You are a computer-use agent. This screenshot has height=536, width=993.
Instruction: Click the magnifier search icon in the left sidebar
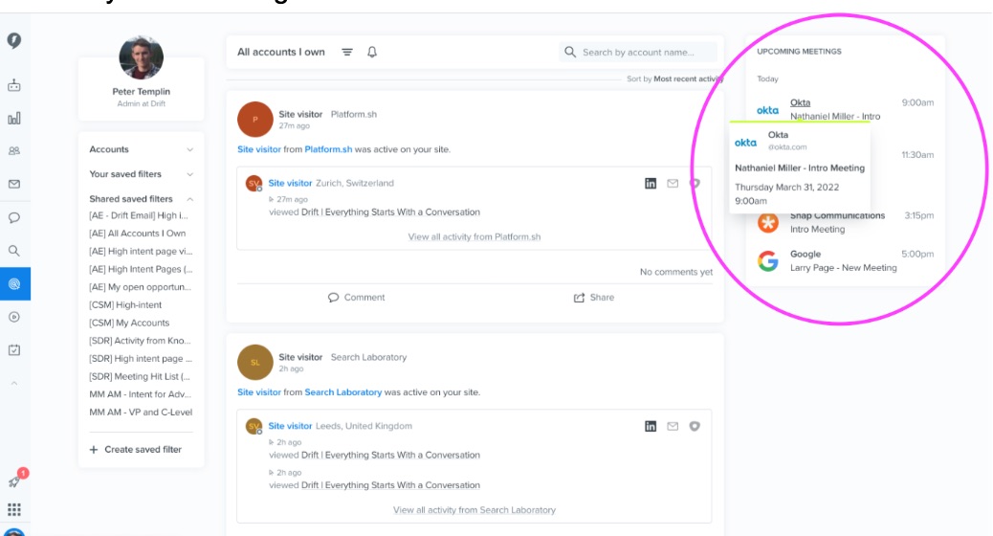[14, 251]
